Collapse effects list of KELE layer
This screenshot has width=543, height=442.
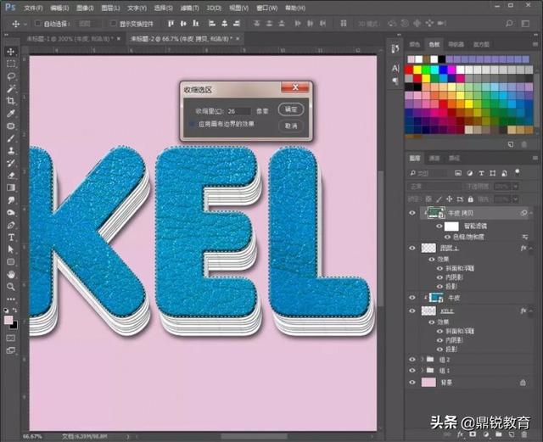pos(531,311)
